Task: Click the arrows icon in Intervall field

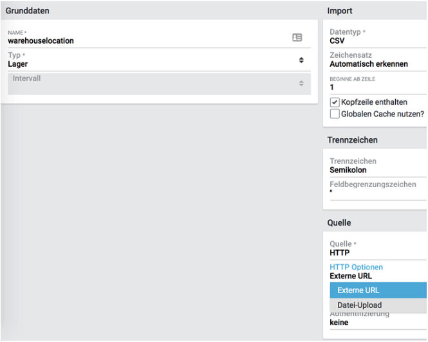Action: (301, 84)
